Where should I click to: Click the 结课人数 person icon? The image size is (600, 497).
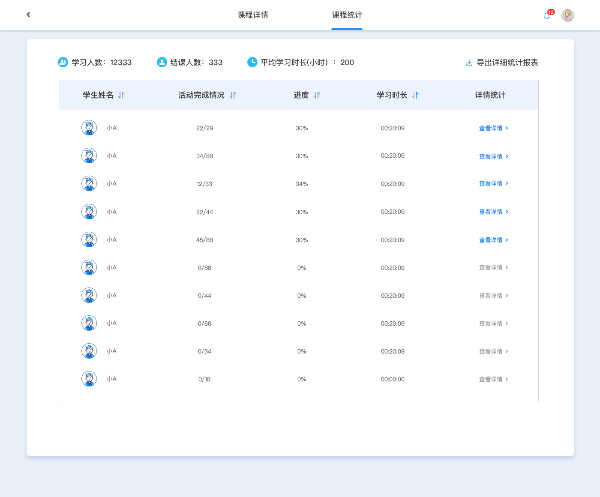click(x=162, y=62)
